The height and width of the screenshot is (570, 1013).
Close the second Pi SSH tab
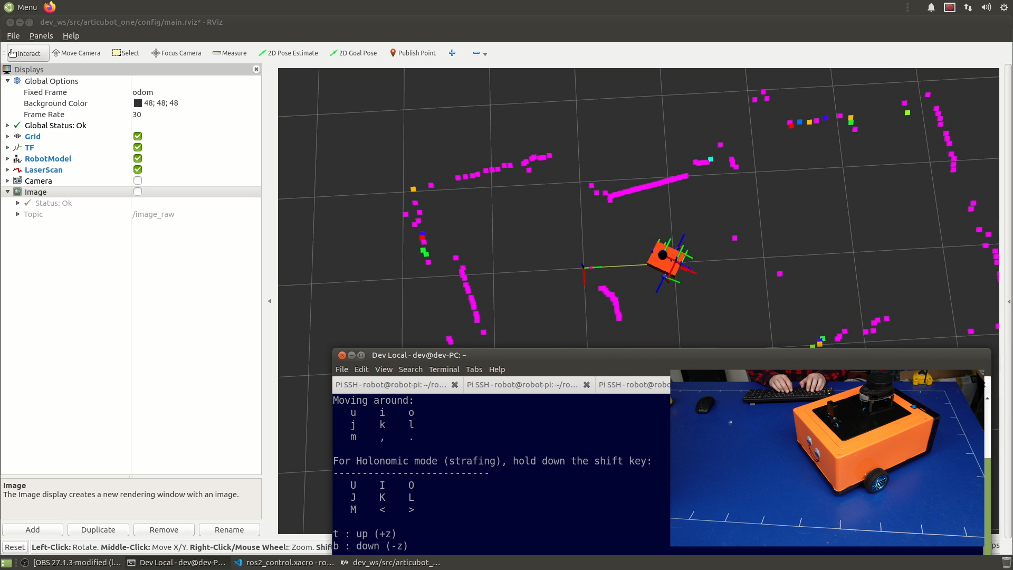586,385
